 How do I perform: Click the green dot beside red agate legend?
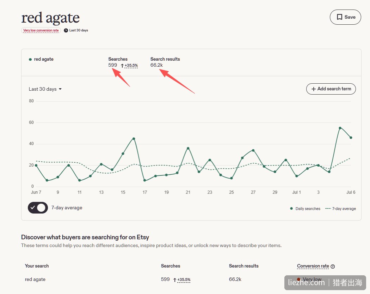(x=30, y=59)
